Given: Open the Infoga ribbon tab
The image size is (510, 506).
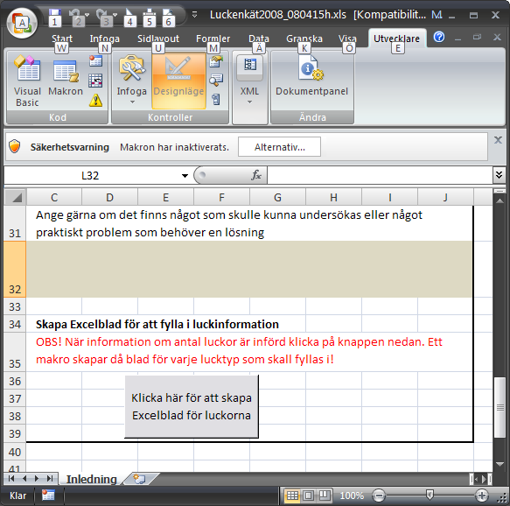Looking at the screenshot, I should click(x=105, y=39).
